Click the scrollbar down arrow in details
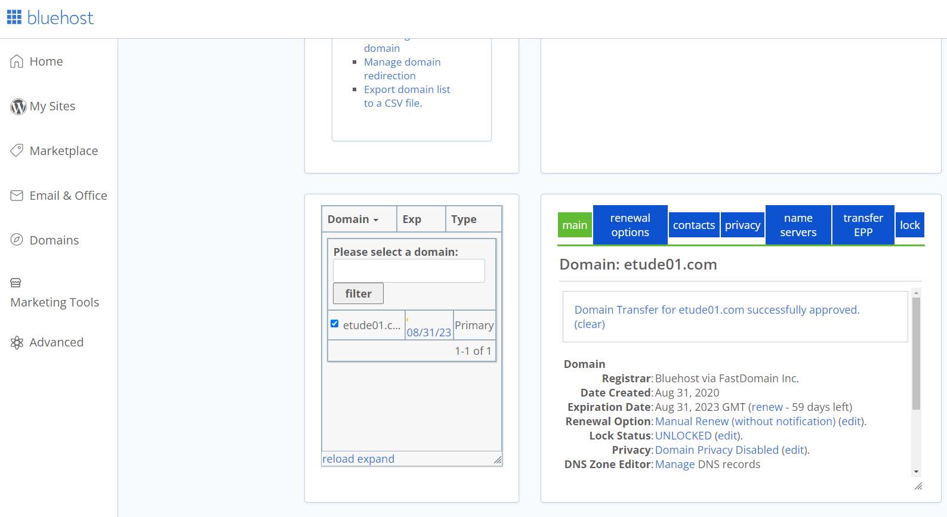Screen dimensions: 947x517 916,472
